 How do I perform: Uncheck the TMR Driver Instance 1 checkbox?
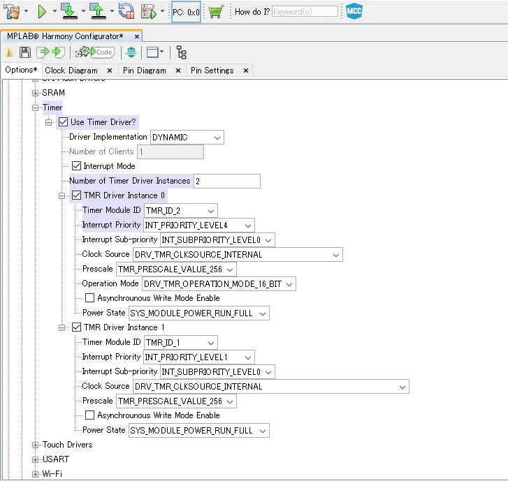(x=76, y=327)
